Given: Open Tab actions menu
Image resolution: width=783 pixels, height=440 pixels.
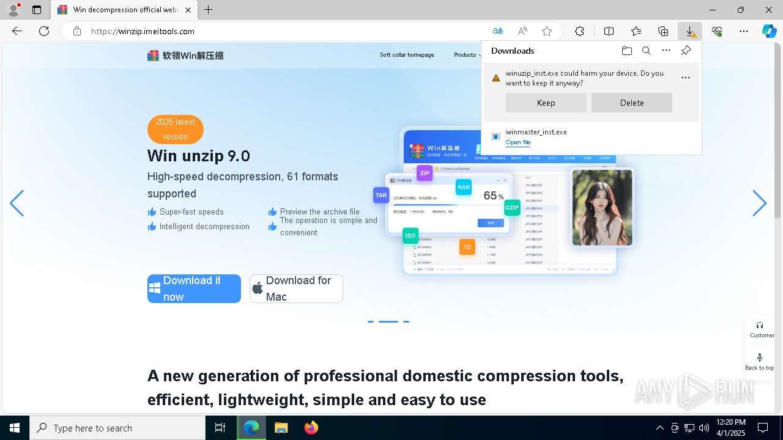Looking at the screenshot, I should point(37,10).
